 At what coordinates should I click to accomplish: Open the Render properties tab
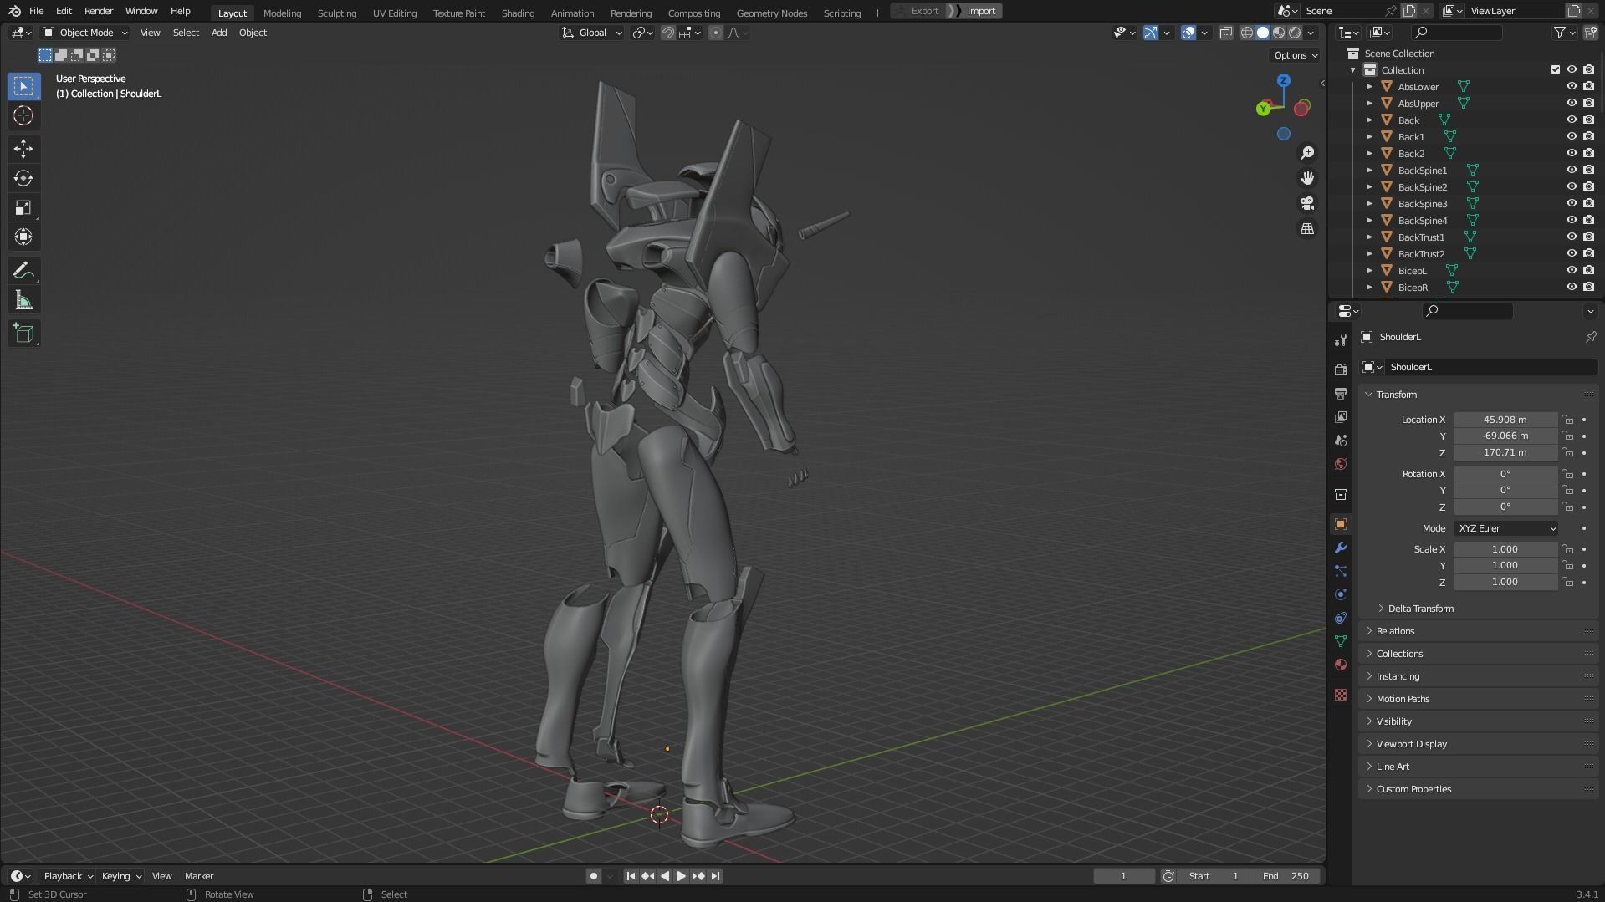coord(1341,369)
